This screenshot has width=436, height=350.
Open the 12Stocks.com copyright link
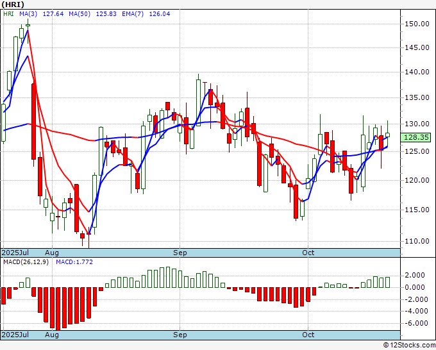(x=409, y=346)
